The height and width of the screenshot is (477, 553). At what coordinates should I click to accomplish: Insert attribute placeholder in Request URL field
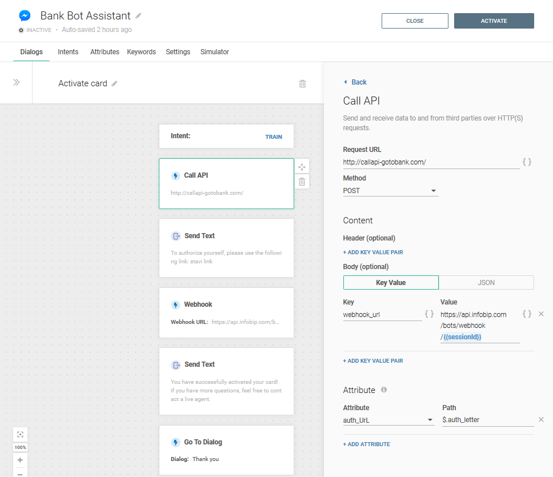[x=527, y=162]
